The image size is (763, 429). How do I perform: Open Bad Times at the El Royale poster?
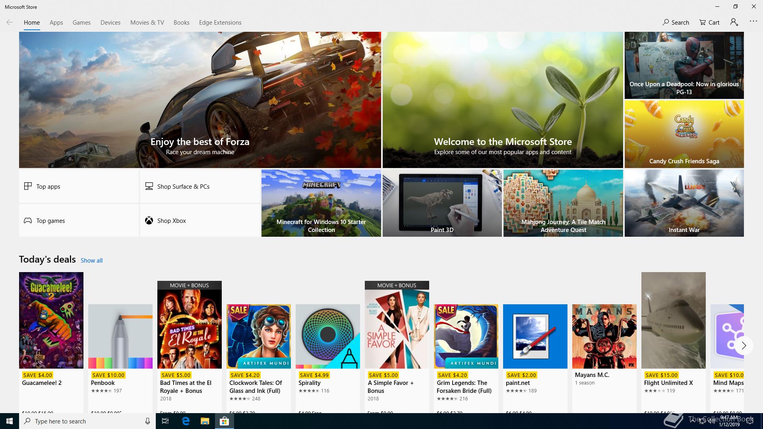(190, 325)
